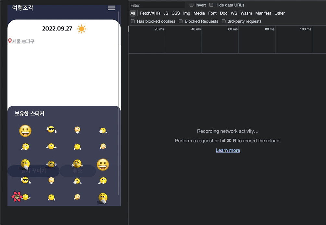
Task: Toggle Blocked Requests checkbox
Action: tap(181, 21)
